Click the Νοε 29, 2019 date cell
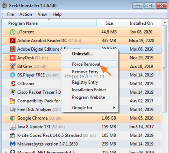This screenshot has height=153, width=169. [142, 58]
